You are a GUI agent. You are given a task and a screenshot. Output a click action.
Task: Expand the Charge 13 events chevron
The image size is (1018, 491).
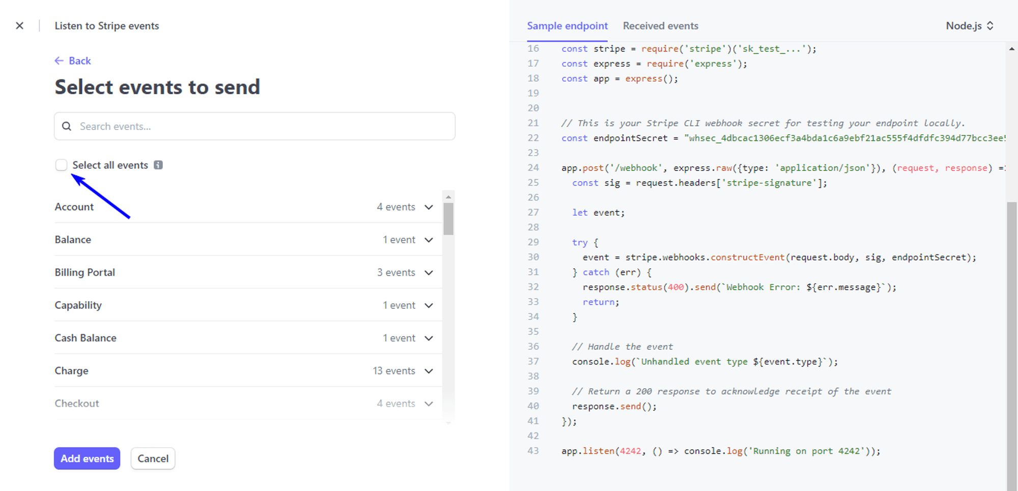(429, 371)
